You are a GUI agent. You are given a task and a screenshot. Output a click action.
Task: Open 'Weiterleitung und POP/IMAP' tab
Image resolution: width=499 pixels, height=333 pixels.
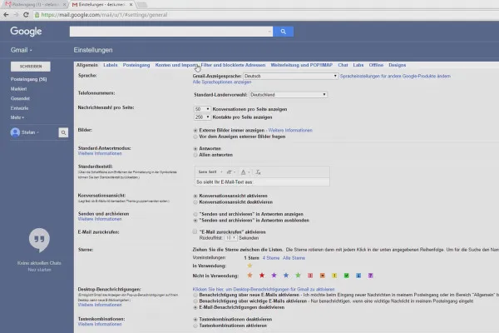(302, 65)
